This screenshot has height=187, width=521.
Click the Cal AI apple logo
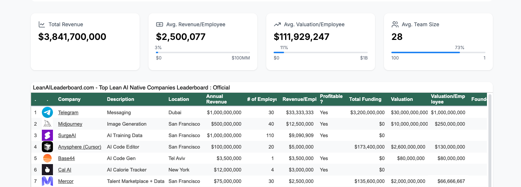tap(47, 170)
